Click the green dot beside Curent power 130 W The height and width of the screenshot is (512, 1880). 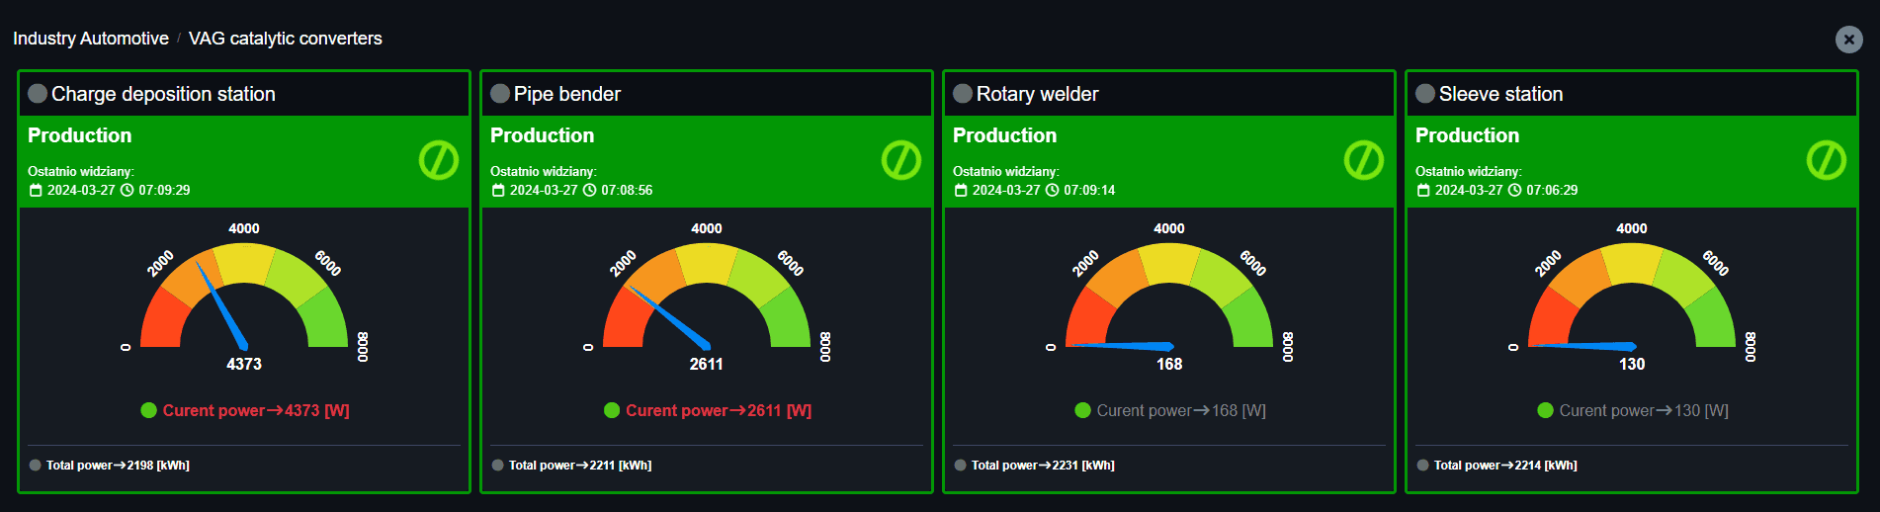[x=1545, y=410]
